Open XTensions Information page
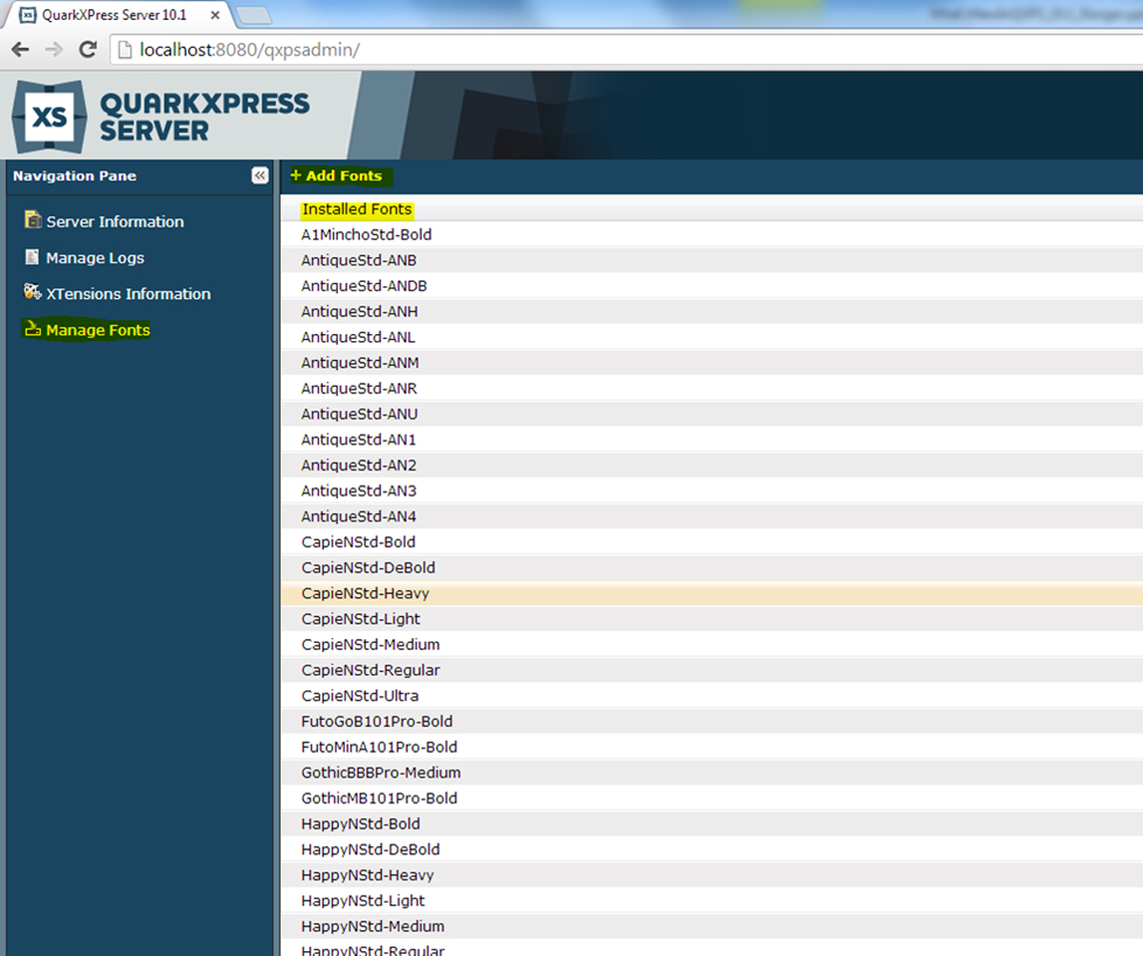Image resolution: width=1143 pixels, height=956 pixels. 128,294
